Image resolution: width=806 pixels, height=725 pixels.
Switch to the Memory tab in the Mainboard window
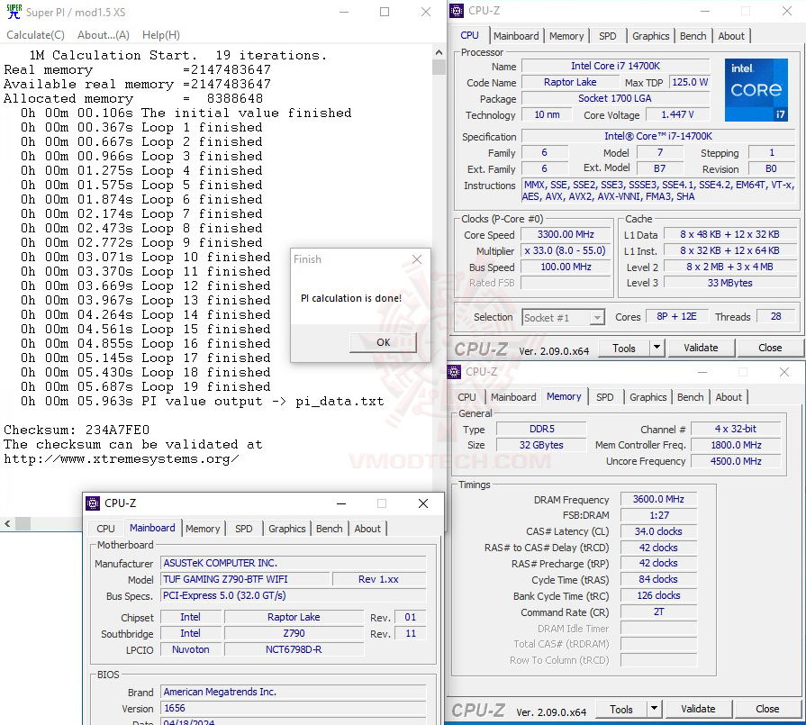tap(203, 529)
